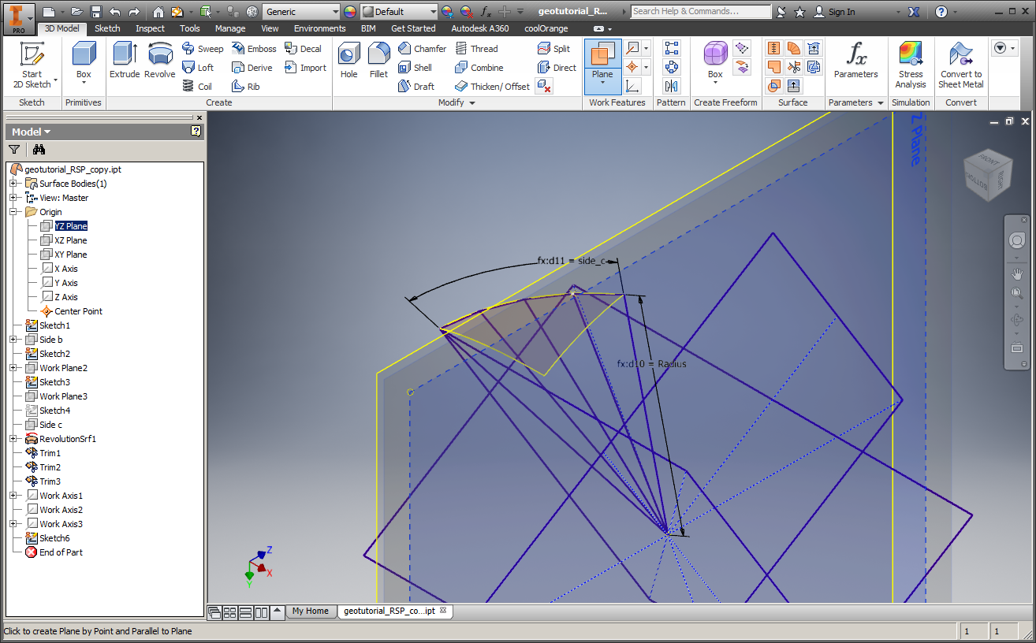Select the Rib tool

point(246,87)
